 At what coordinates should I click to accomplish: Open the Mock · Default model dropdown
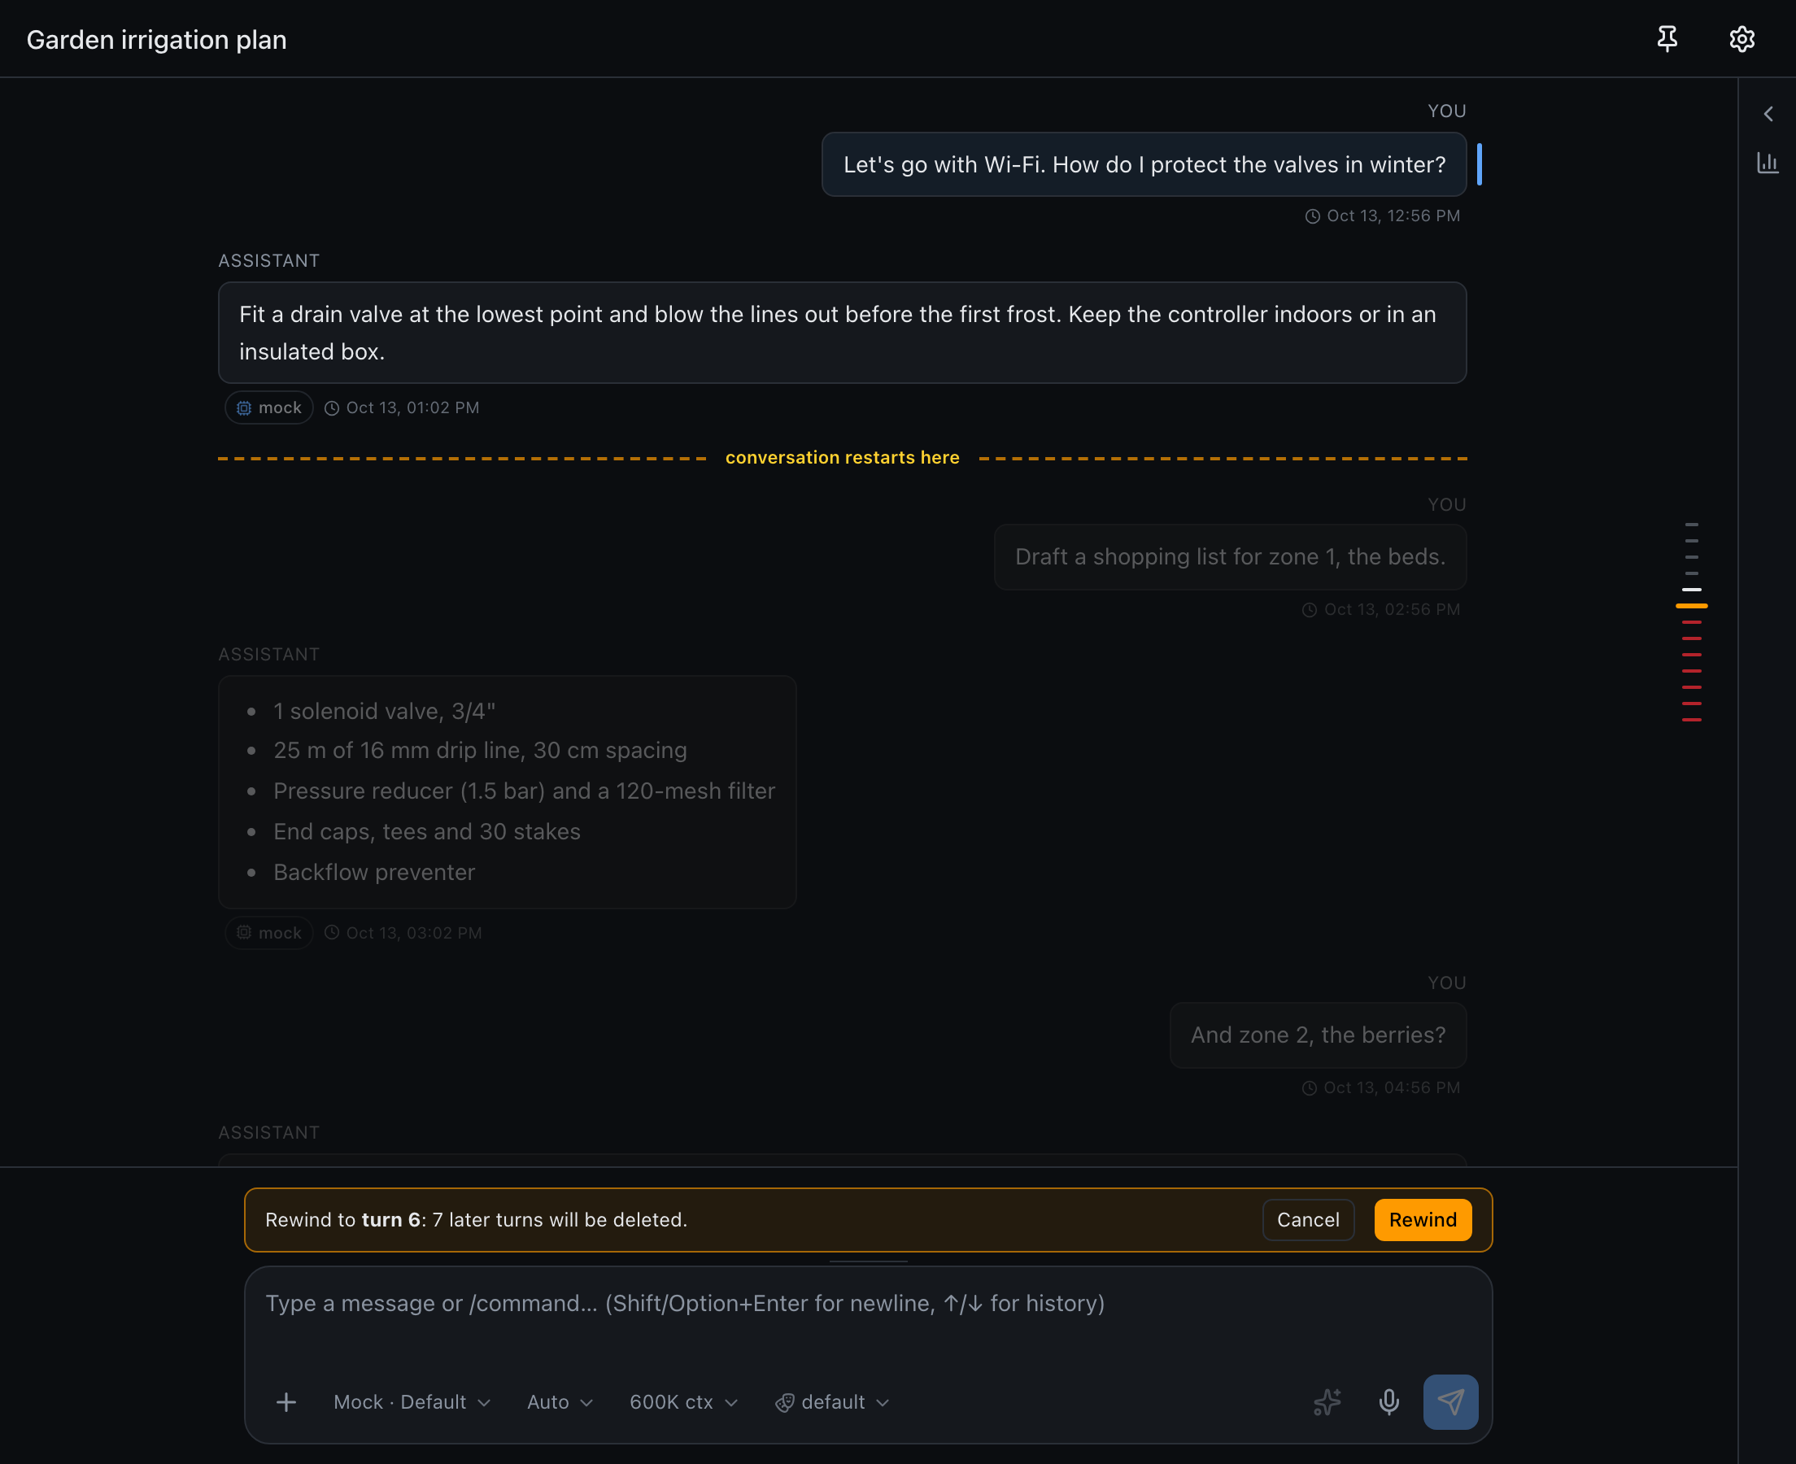[412, 1401]
